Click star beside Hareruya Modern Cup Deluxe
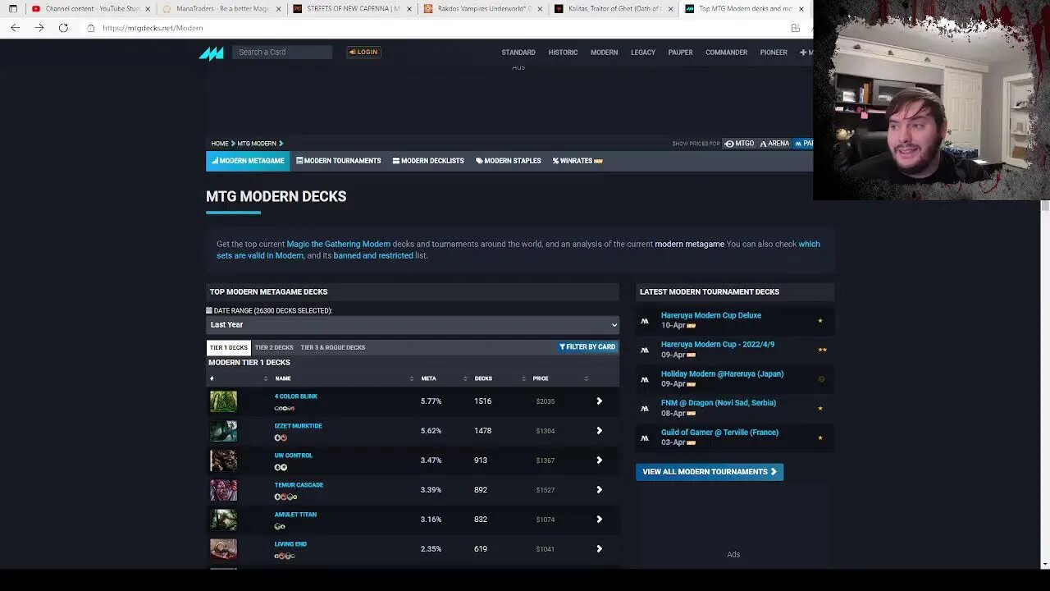The image size is (1050, 591). [x=820, y=321]
